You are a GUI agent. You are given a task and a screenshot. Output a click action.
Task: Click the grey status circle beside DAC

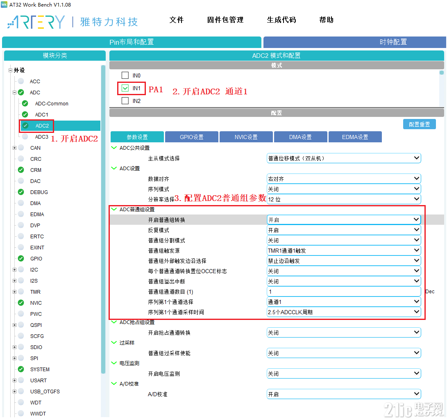click(x=21, y=181)
